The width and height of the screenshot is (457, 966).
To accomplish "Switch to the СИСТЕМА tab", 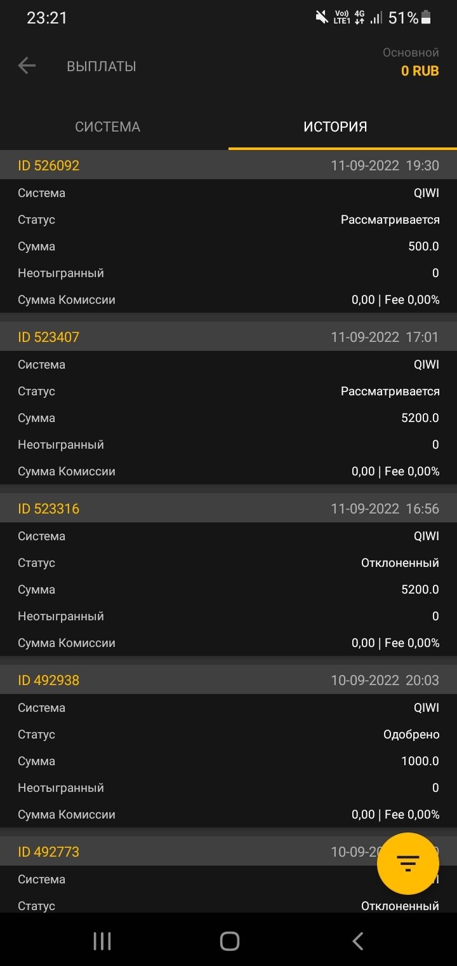I will 108,126.
